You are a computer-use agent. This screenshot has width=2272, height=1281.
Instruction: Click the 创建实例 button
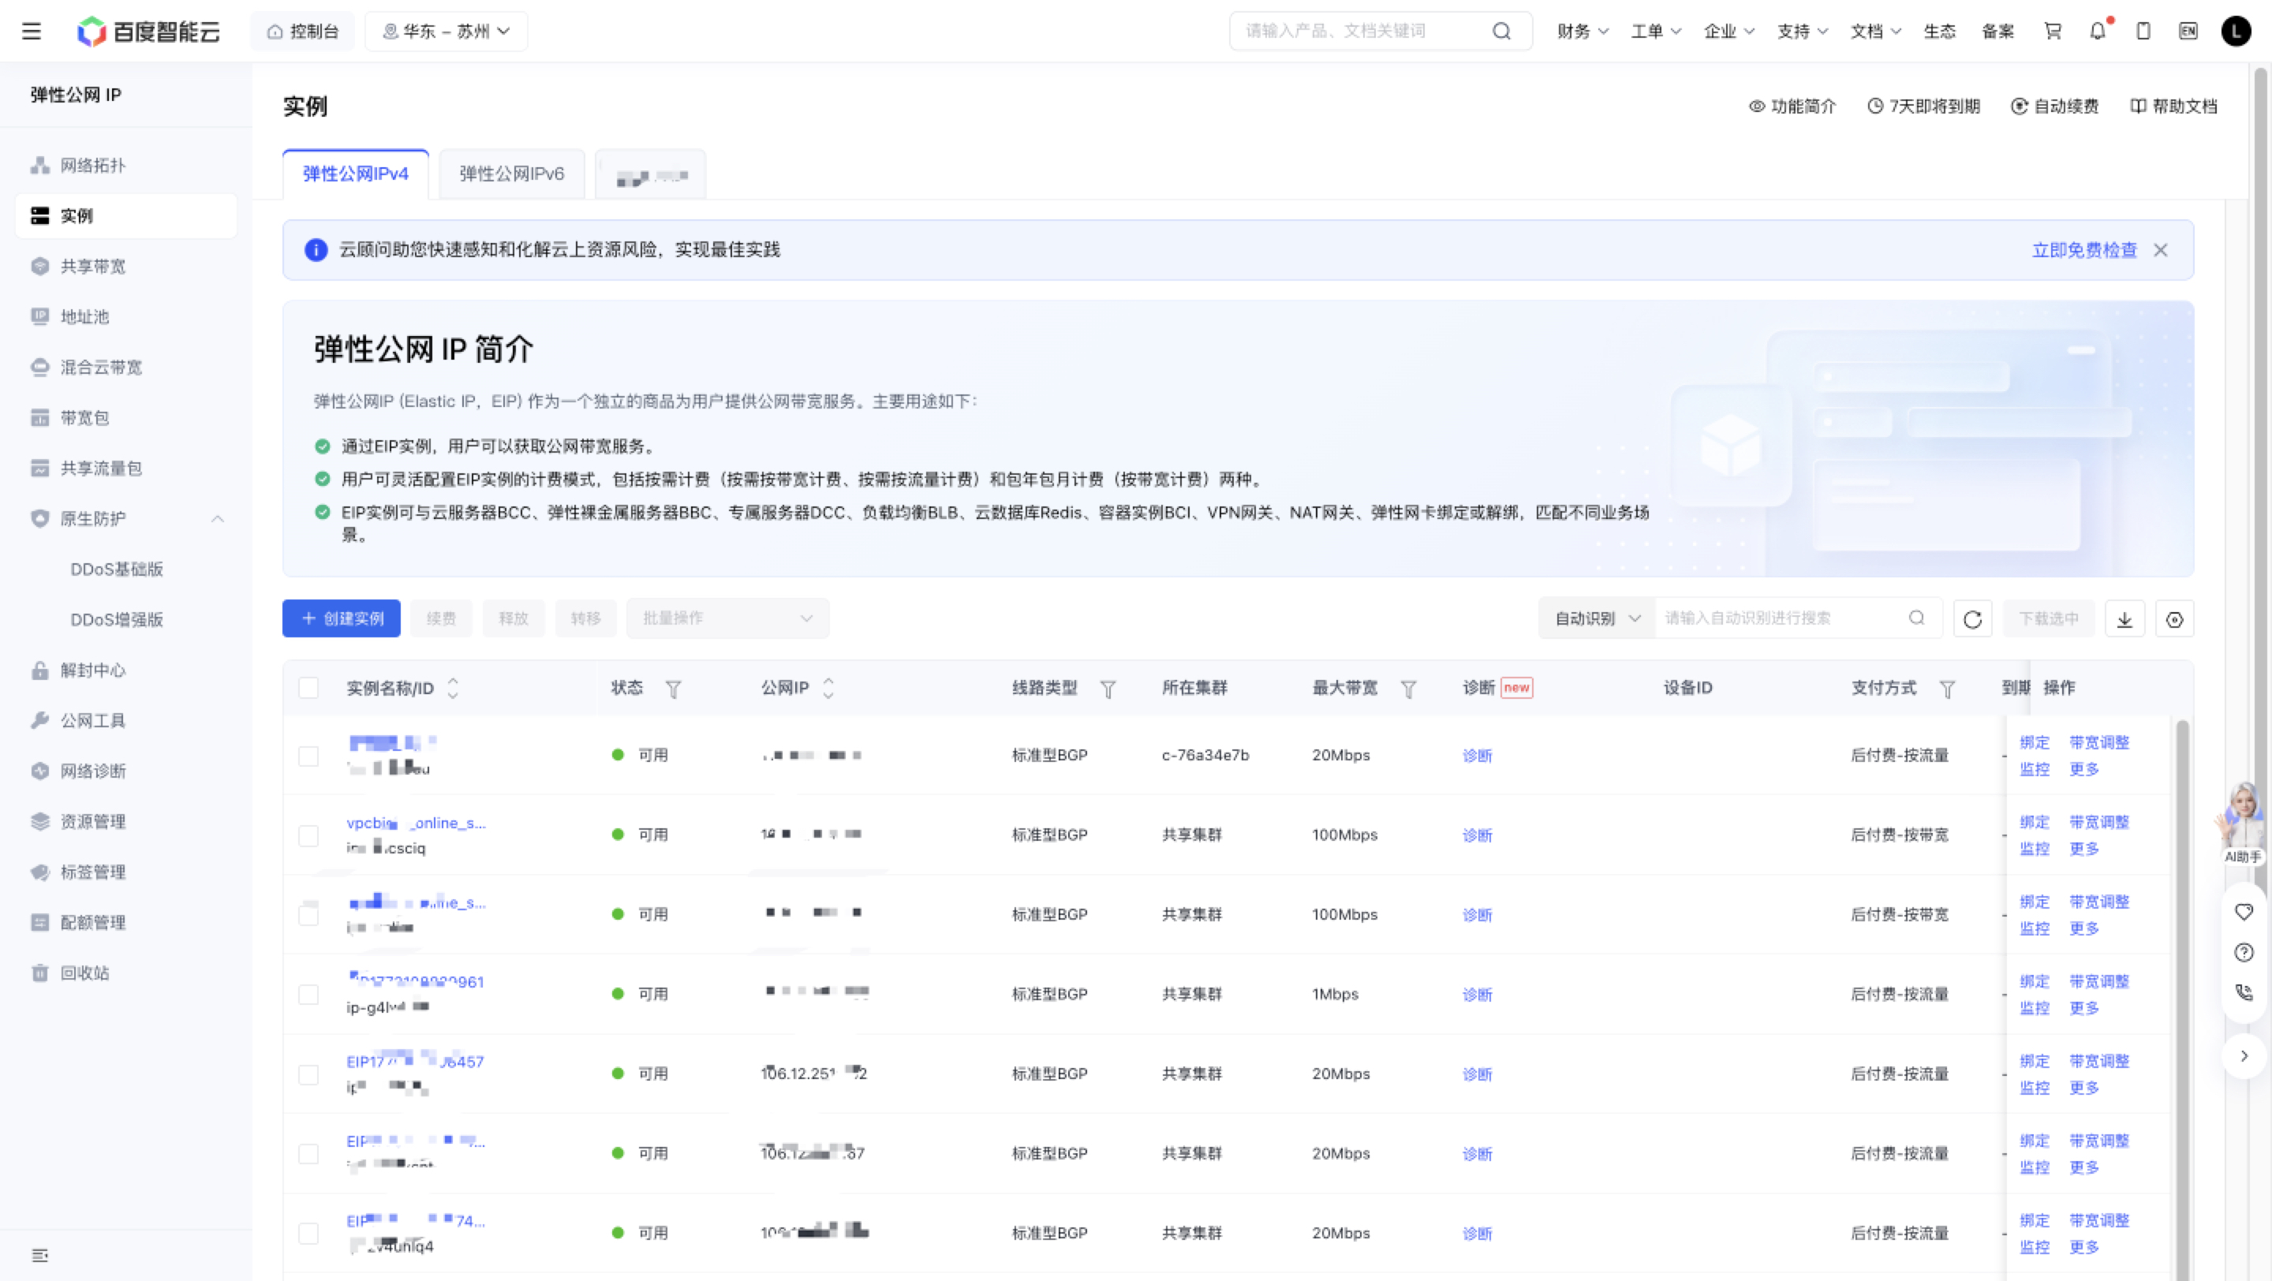click(x=342, y=619)
